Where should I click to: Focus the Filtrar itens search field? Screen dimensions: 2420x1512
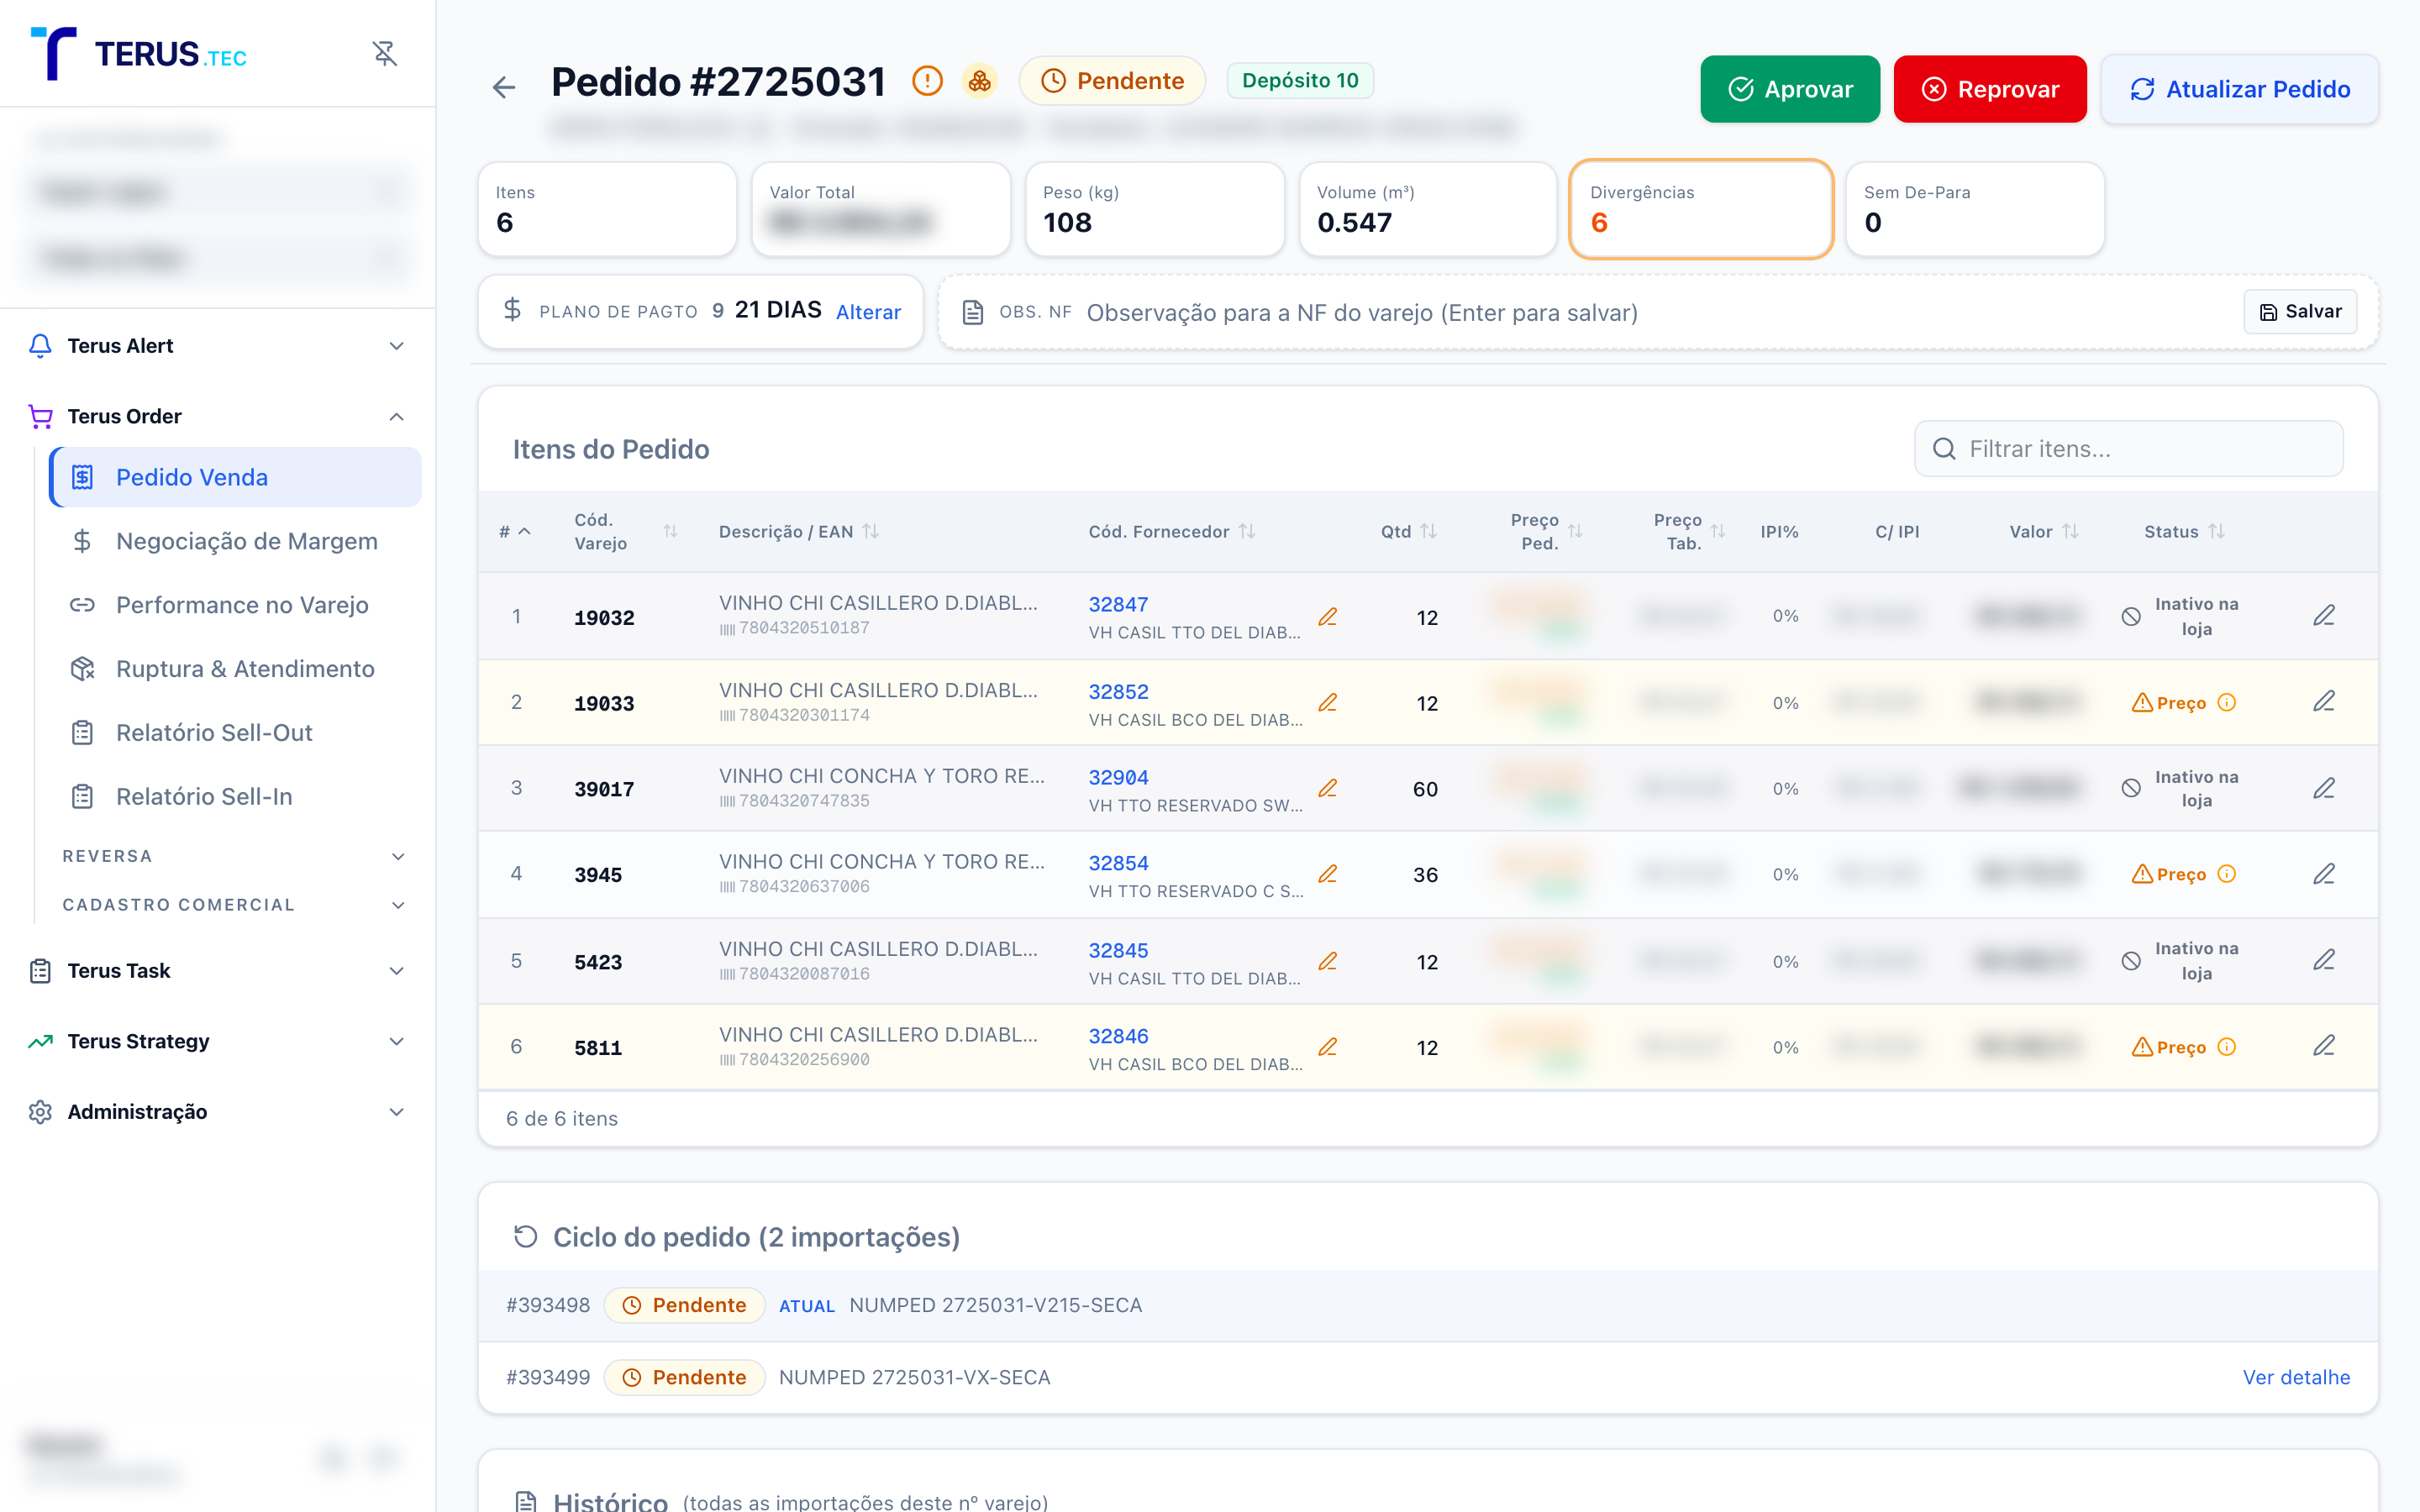coord(2129,449)
